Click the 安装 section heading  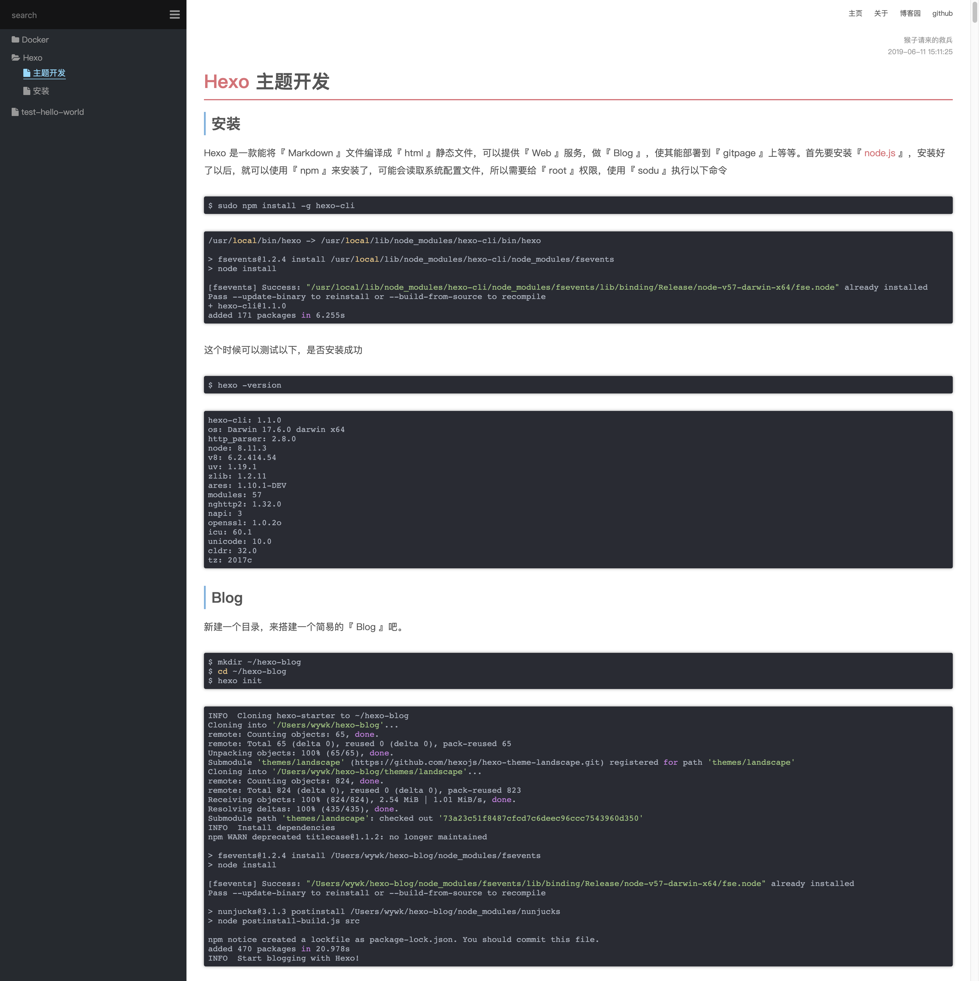[x=226, y=124]
